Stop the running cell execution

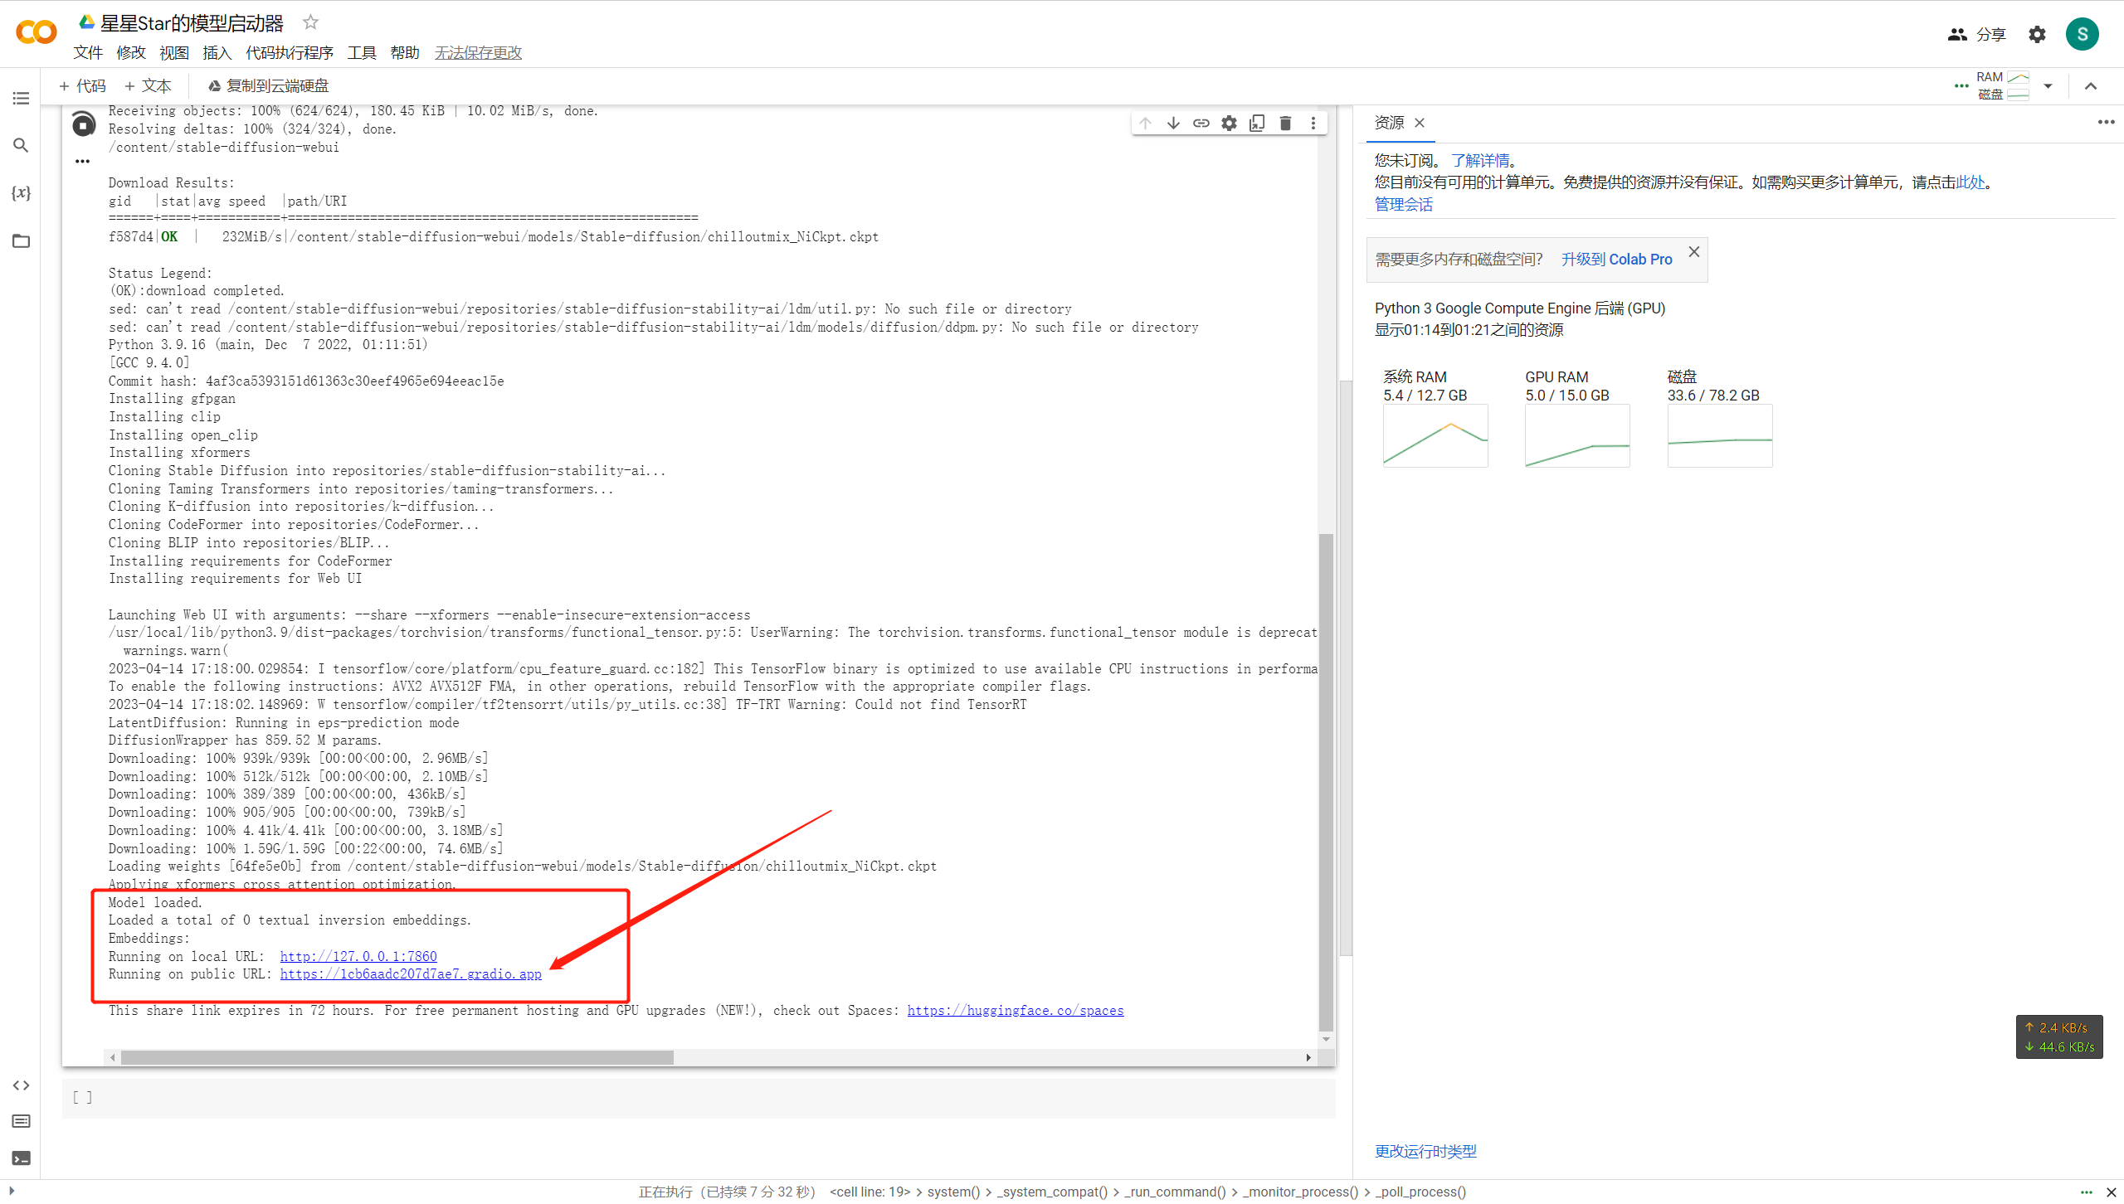[83, 125]
